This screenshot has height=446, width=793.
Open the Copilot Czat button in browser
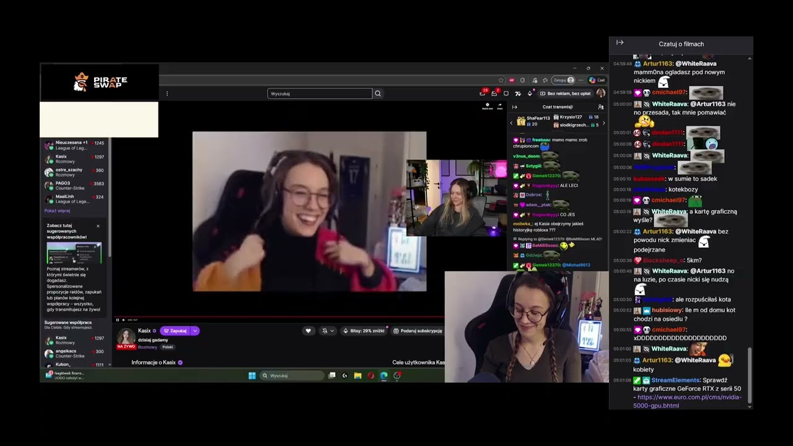[597, 80]
